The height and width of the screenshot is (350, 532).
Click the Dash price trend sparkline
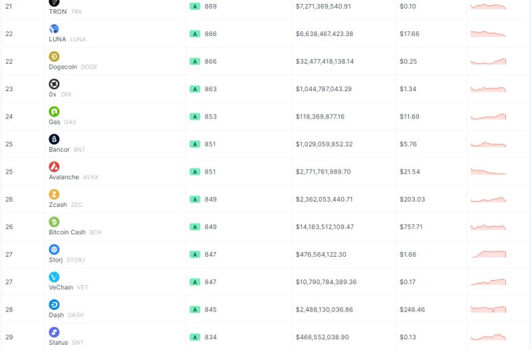(488, 309)
